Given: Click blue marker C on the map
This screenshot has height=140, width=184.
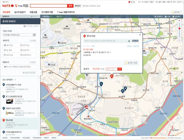Looking at the screenshot, I should [x=101, y=84].
